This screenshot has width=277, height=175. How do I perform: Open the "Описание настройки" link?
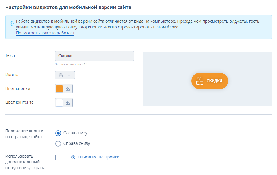99,157
